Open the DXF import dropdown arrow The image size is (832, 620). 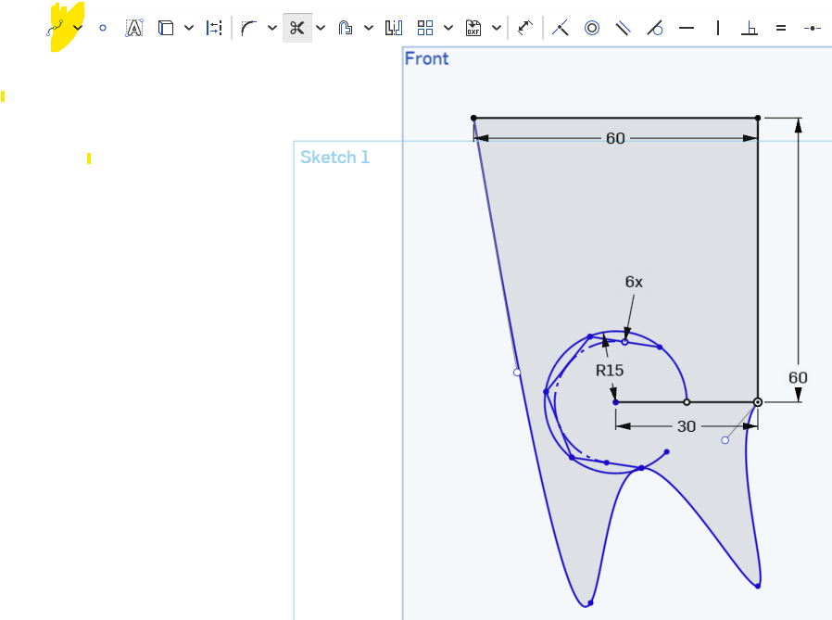coord(497,28)
